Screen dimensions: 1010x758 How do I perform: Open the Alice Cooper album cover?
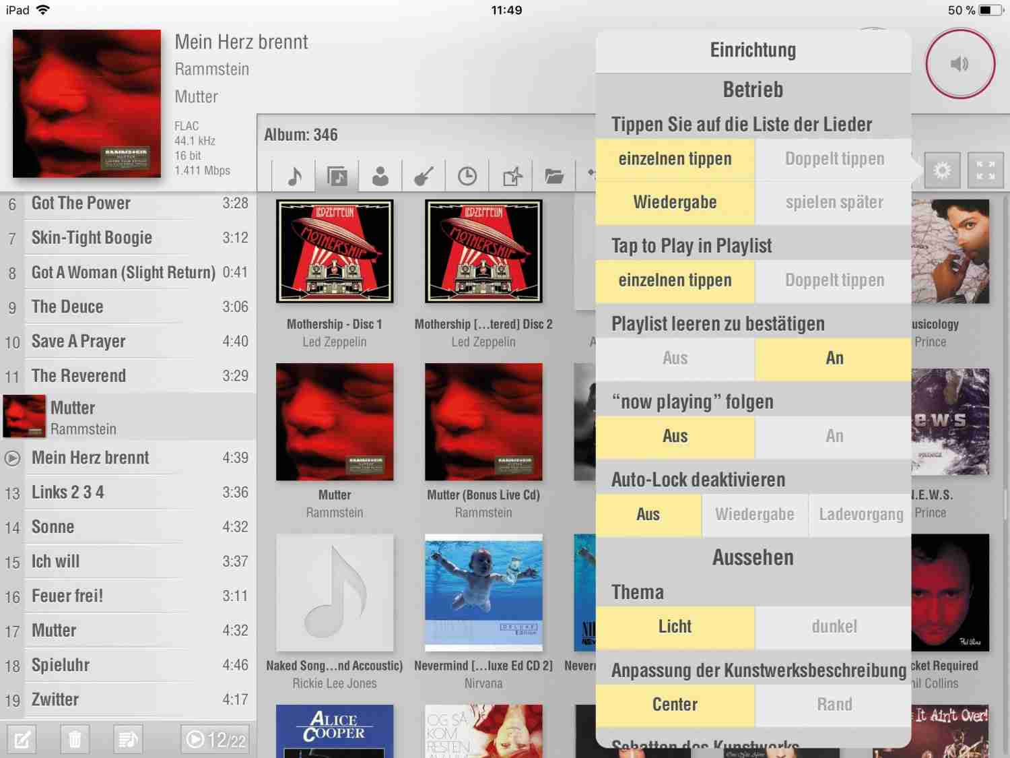pyautogui.click(x=335, y=731)
